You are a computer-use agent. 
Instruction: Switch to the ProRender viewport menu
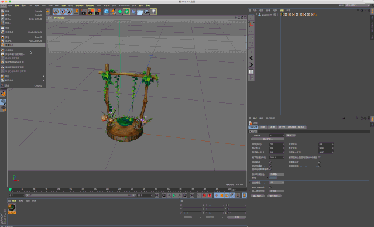(x=59, y=18)
